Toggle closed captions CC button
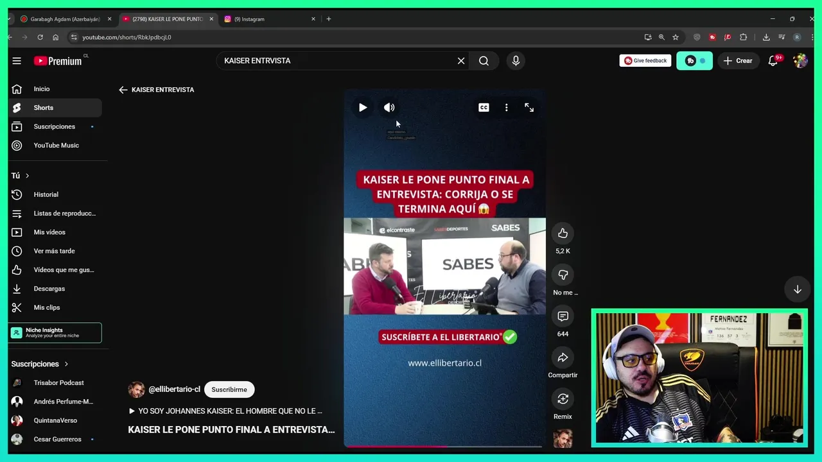 click(x=484, y=108)
